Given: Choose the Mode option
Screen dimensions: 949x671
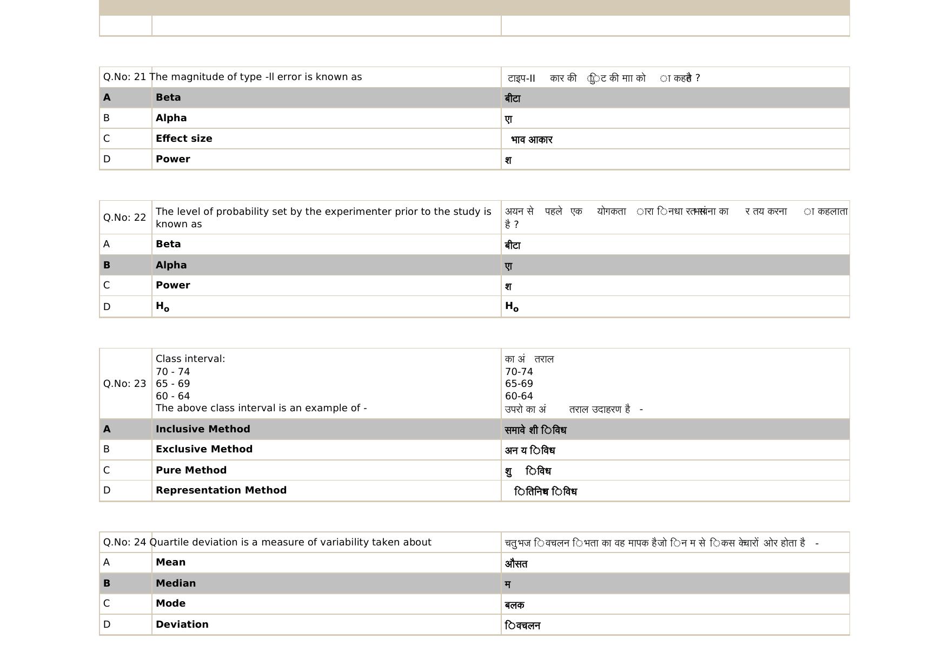Looking at the screenshot, I should tap(170, 603).
